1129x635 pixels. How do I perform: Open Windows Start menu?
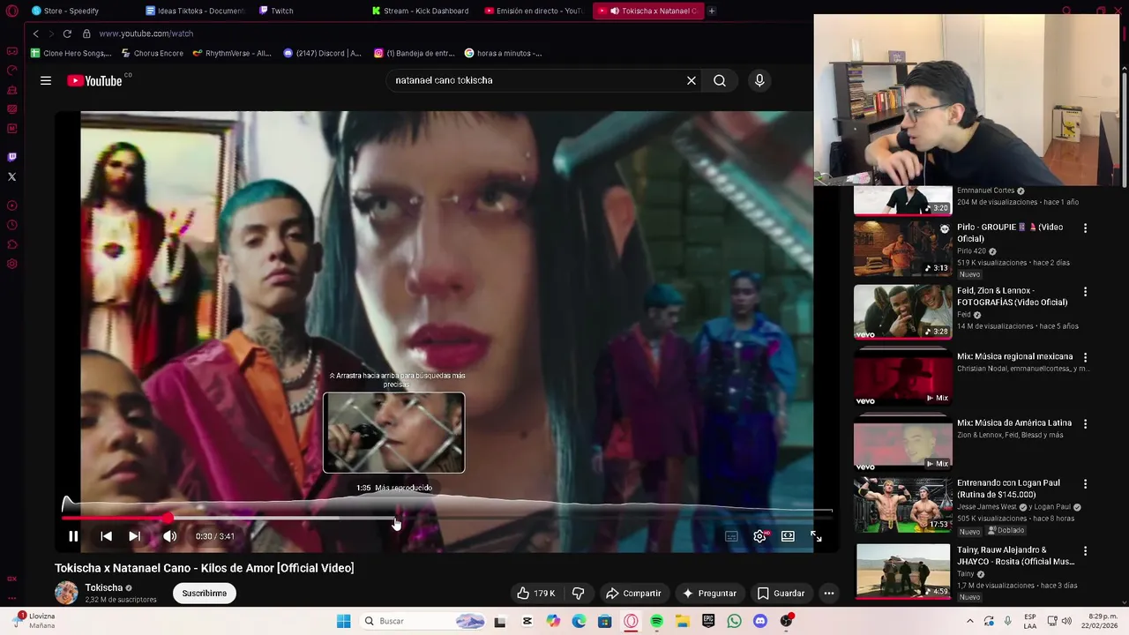[343, 621]
